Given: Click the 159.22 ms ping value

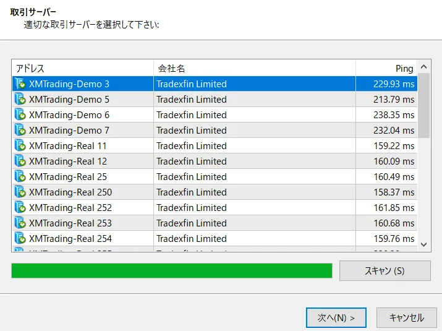Looking at the screenshot, I should coord(394,146).
